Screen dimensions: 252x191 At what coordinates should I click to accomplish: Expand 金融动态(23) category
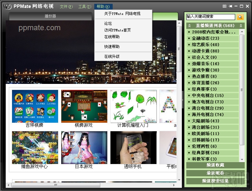click(x=213, y=38)
